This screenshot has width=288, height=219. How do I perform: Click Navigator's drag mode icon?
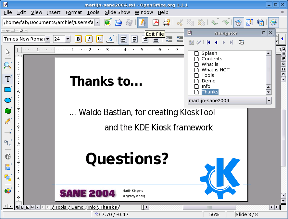241,43
